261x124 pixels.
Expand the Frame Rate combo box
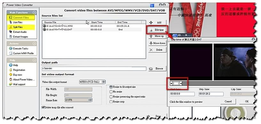pyautogui.click(x=90, y=100)
